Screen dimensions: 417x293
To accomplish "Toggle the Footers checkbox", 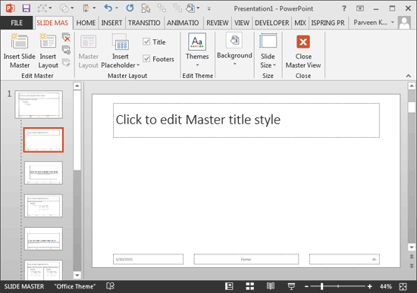I will pos(146,58).
